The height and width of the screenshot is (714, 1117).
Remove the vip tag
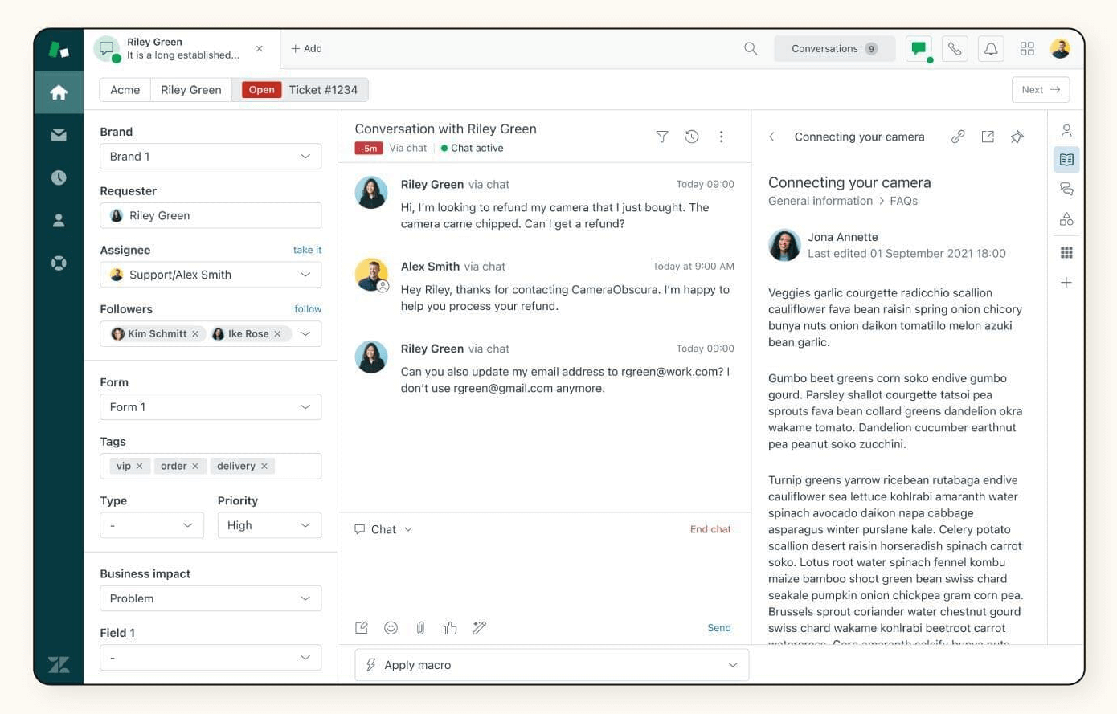[x=139, y=466]
